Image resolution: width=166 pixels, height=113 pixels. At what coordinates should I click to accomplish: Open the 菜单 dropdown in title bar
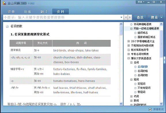pyautogui.click(x=141, y=2)
